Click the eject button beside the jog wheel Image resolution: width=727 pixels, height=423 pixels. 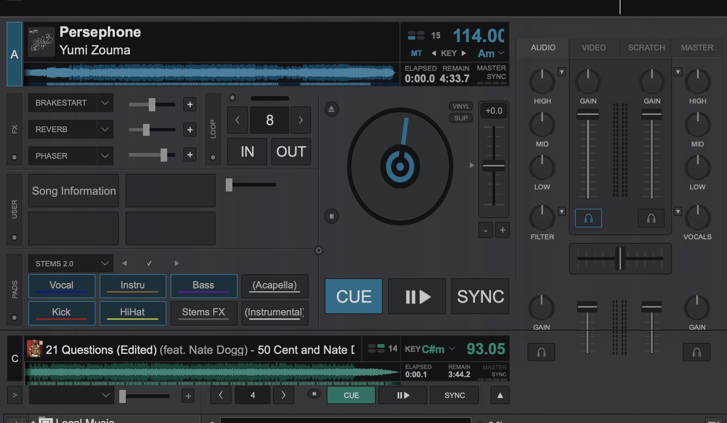332,109
